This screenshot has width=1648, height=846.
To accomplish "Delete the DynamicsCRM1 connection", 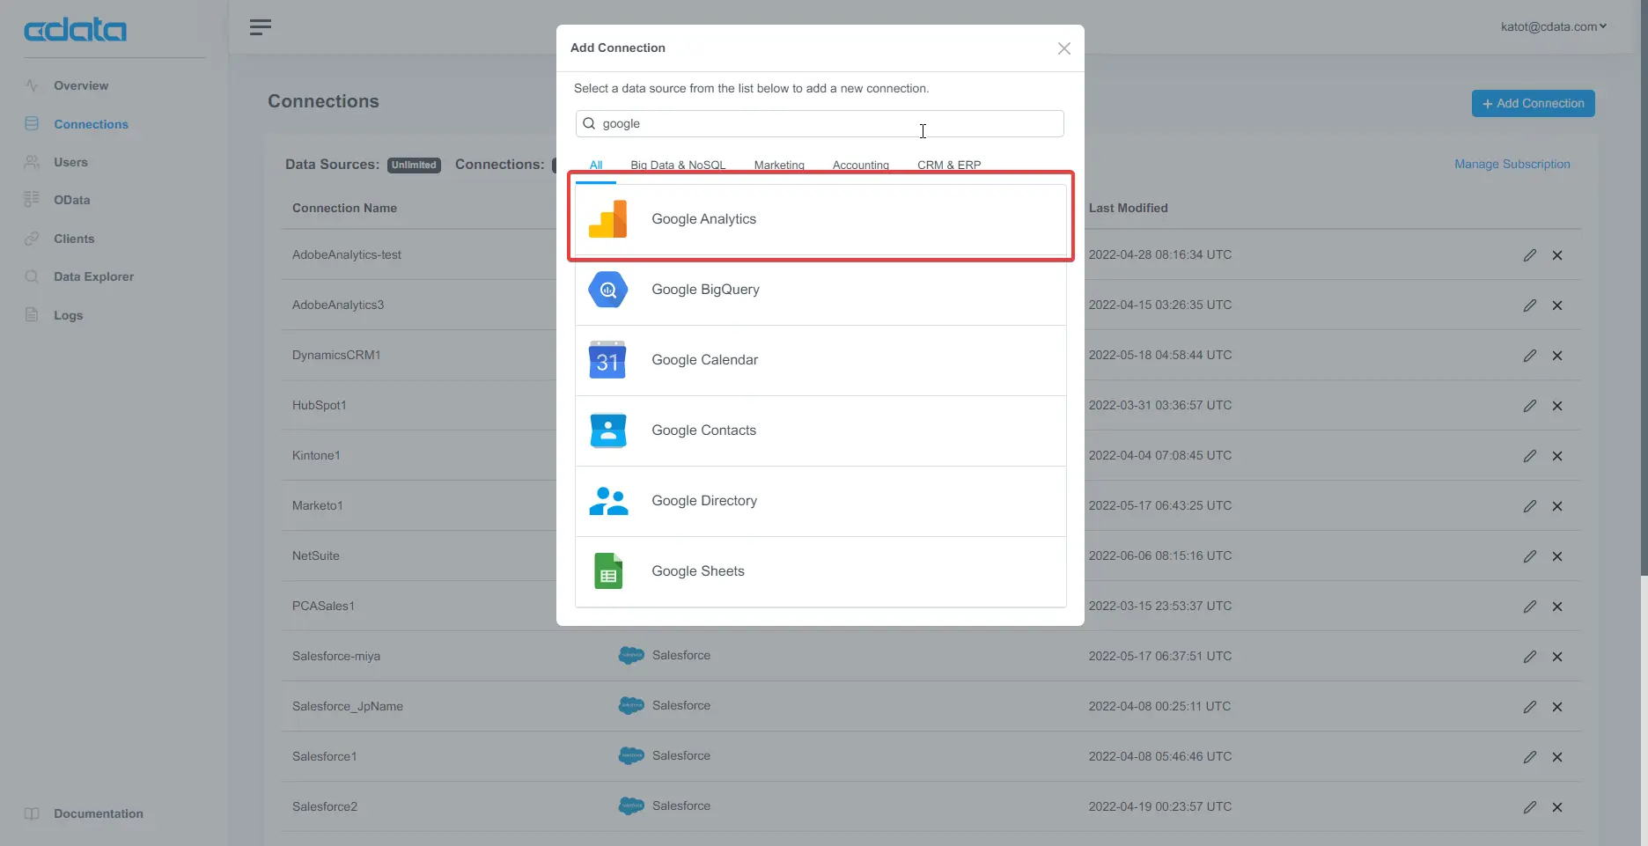I will point(1557,356).
